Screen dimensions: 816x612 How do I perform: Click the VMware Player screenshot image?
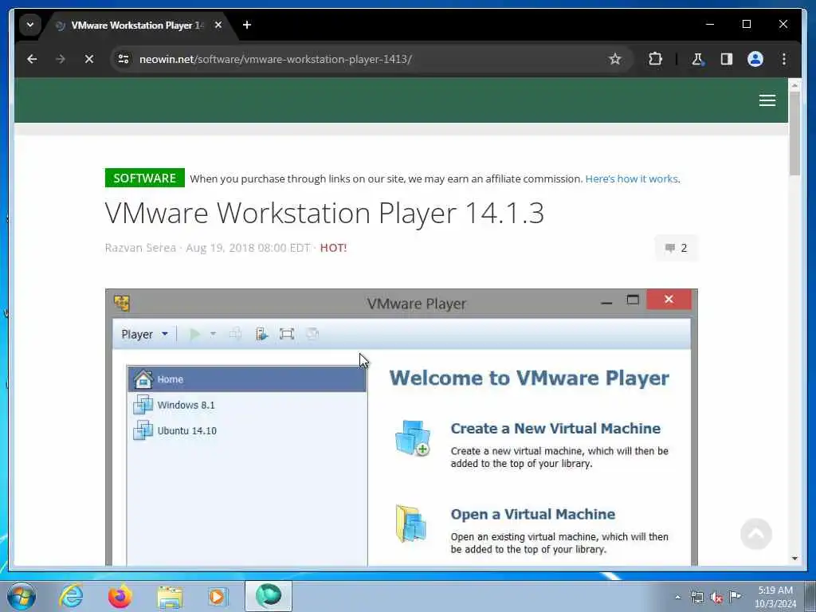click(402, 427)
